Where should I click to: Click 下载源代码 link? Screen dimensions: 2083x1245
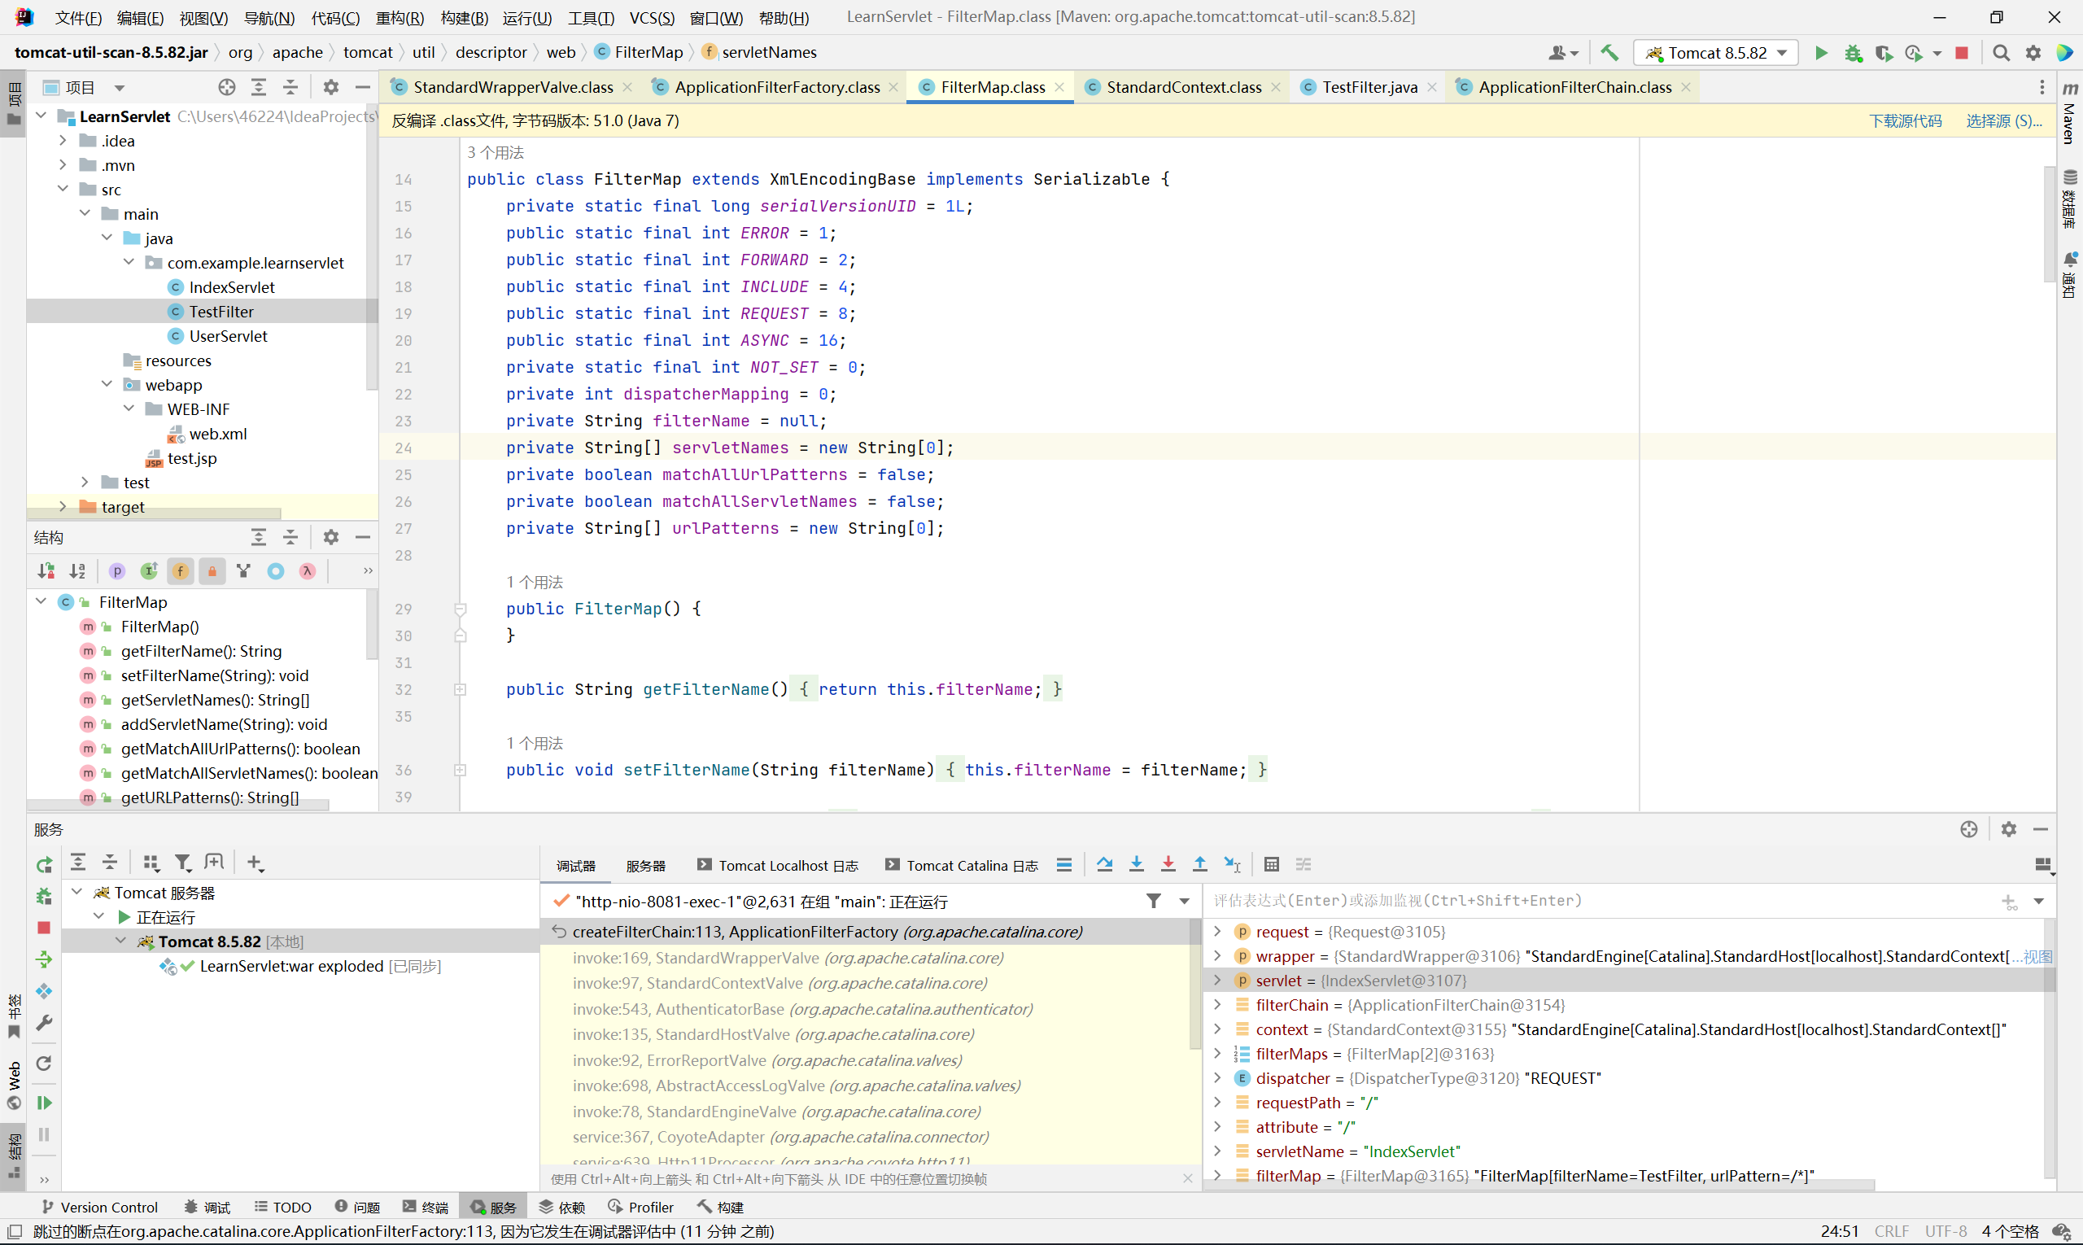click(1904, 120)
